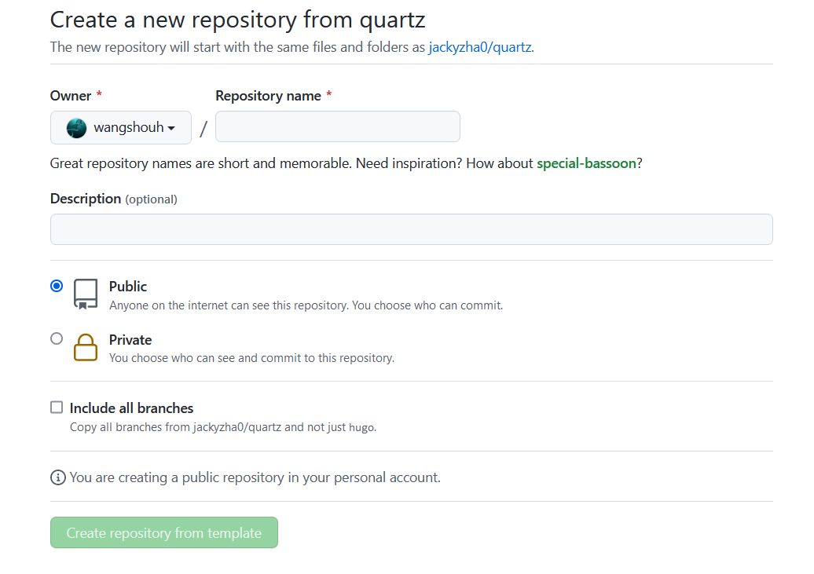
Task: Click the Owner field label
Action: coord(71,96)
